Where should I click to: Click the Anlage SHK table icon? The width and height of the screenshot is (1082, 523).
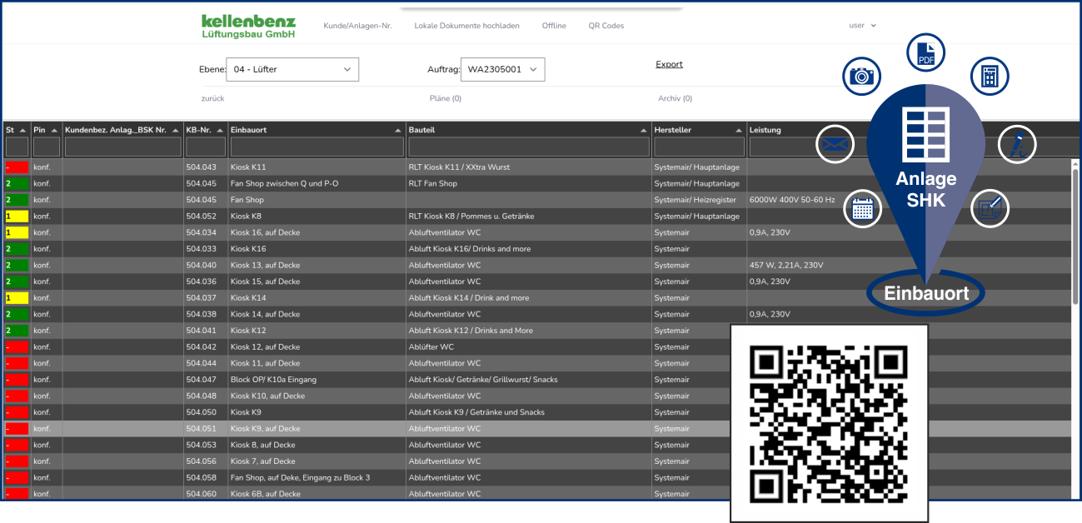click(925, 136)
